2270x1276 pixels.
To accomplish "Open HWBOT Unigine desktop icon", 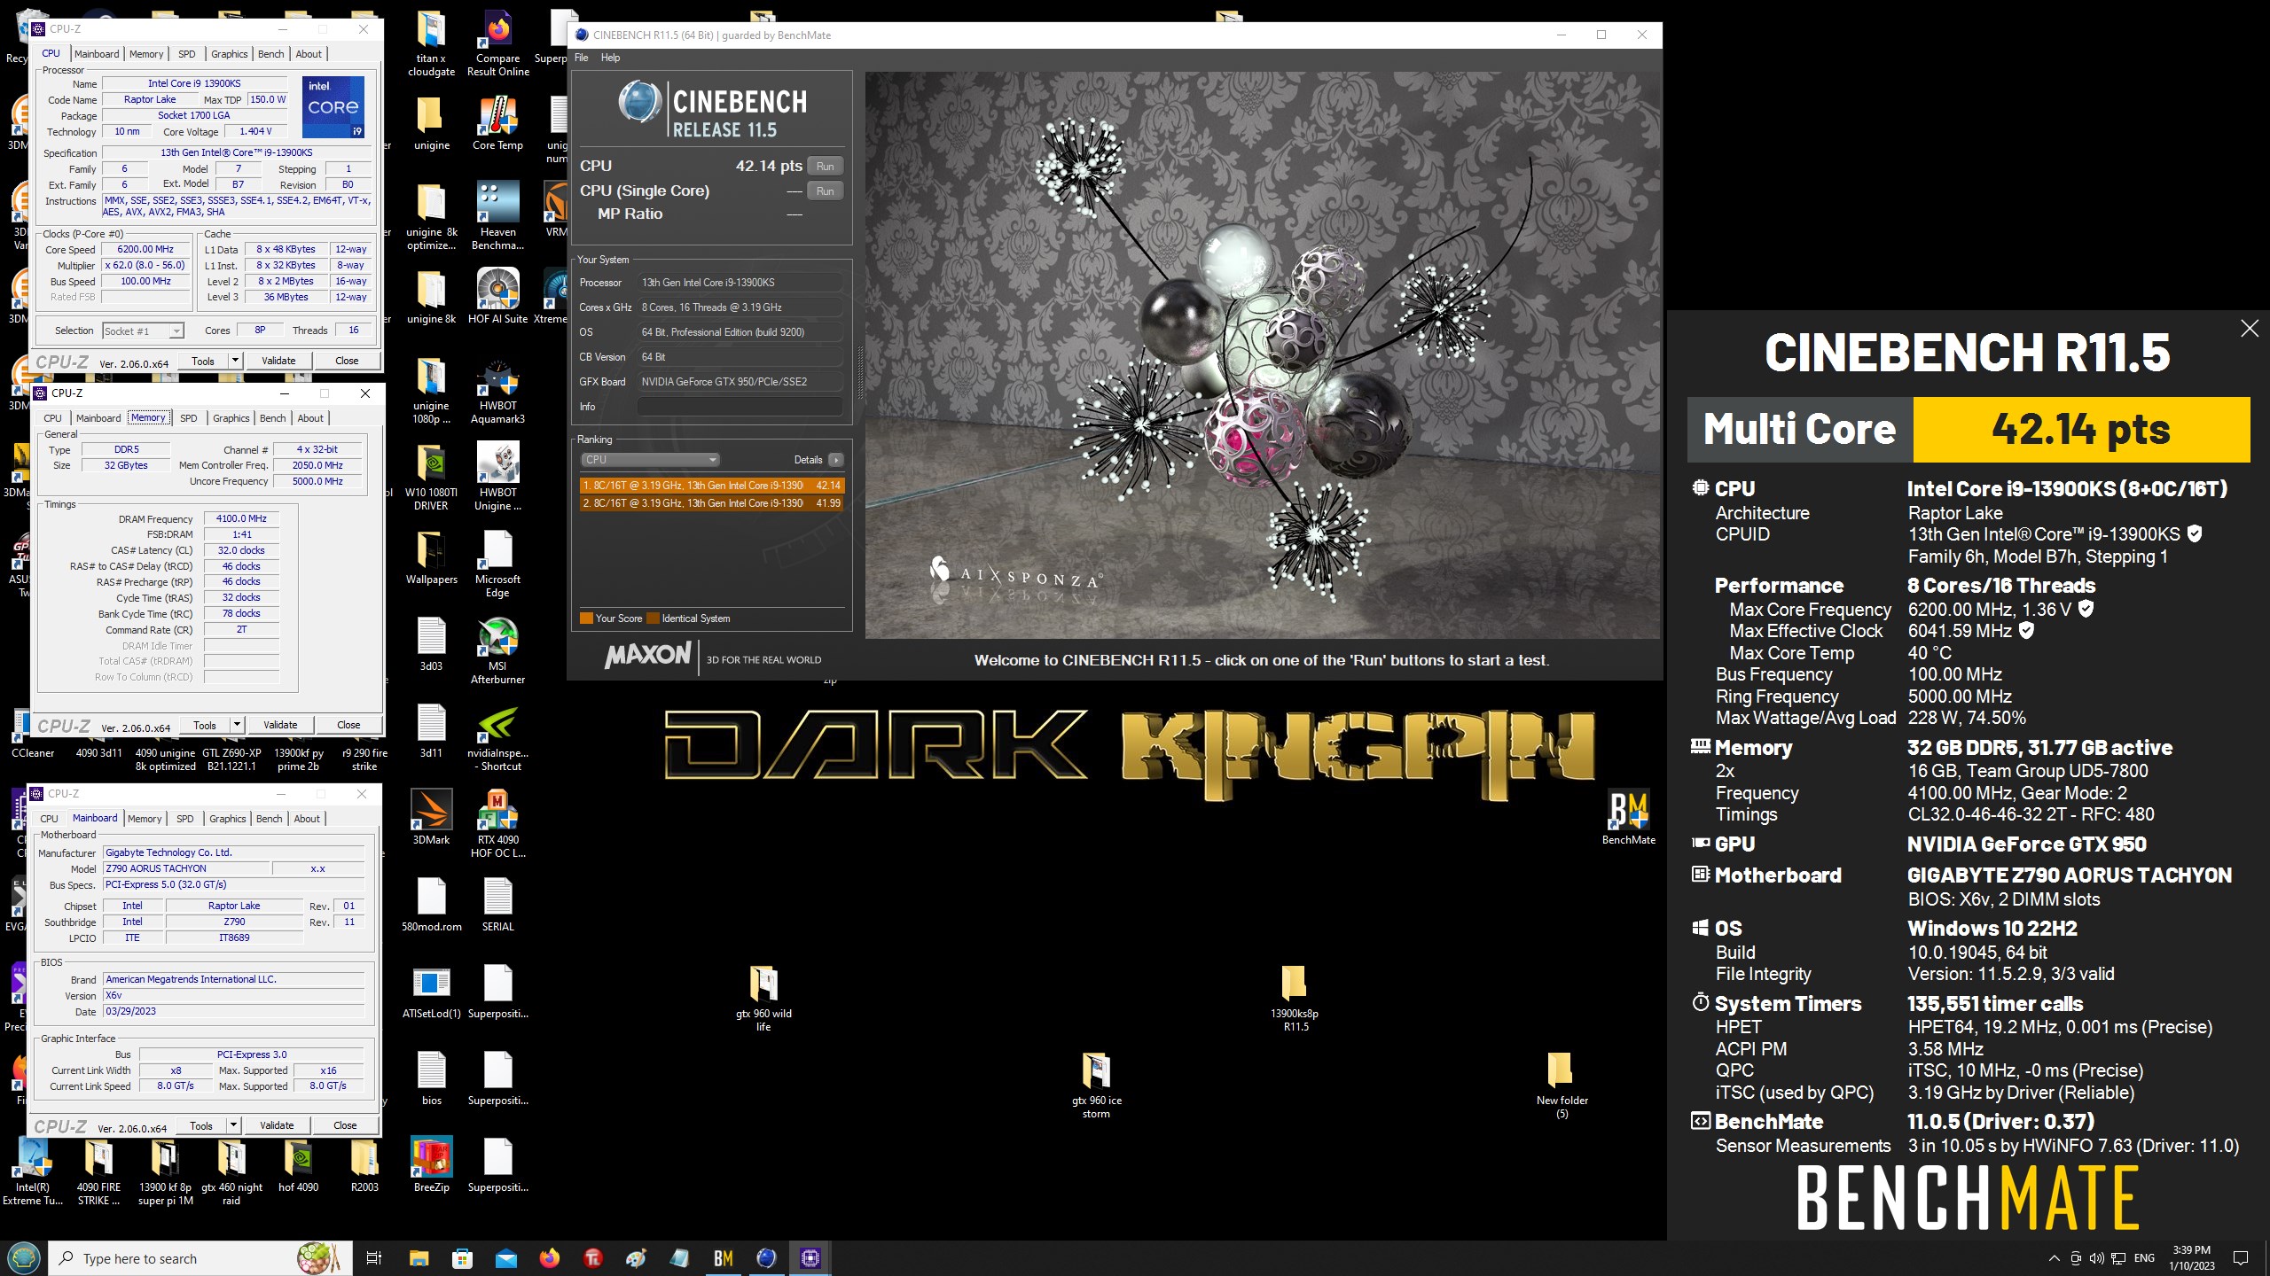I will [497, 477].
